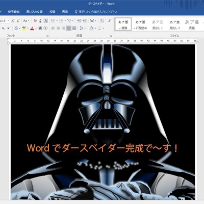This screenshot has height=204, width=204.
Task: Apply the 行間詰め style
Action: (x=140, y=24)
